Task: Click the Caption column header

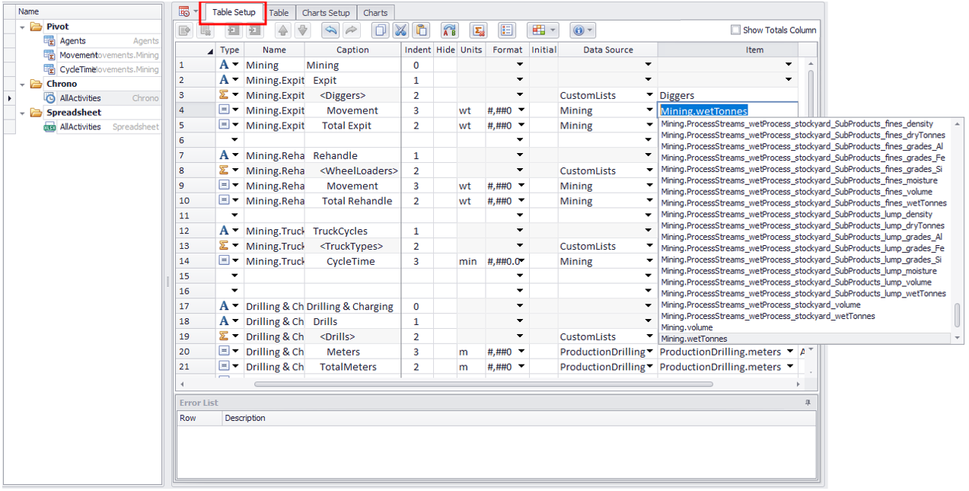Action: click(x=352, y=50)
